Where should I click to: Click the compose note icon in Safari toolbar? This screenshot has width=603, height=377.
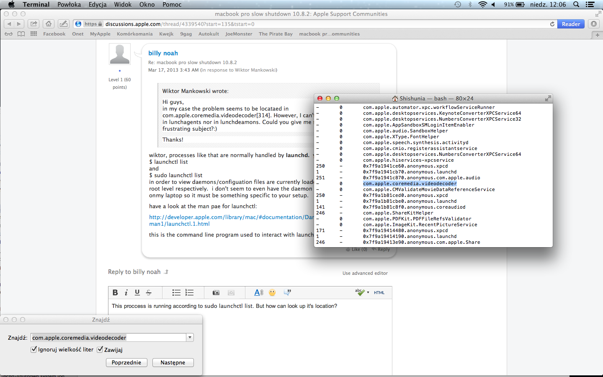pos(63,24)
